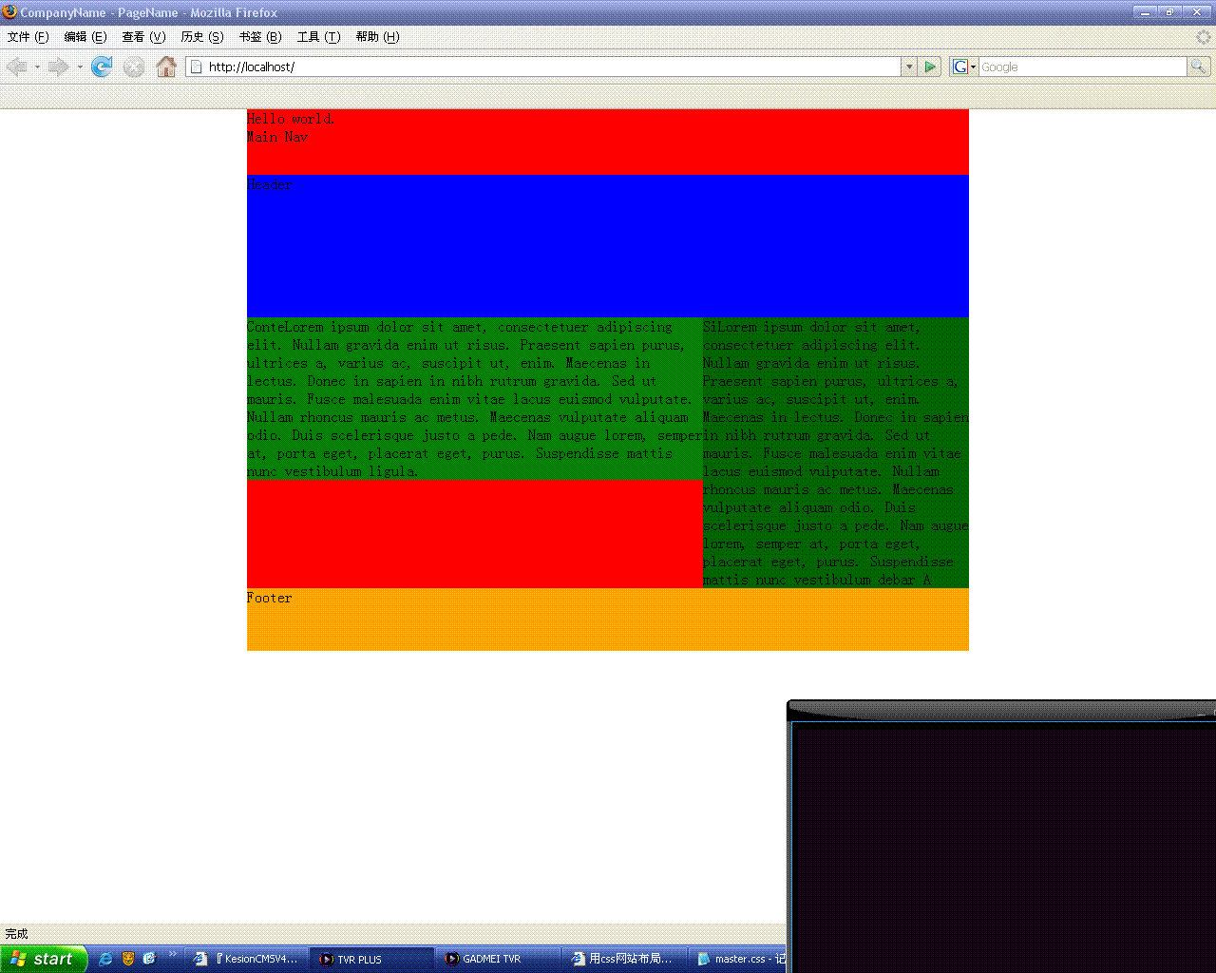1216x973 pixels.
Task: Open the 编辑 (E) menu
Action: (85, 37)
